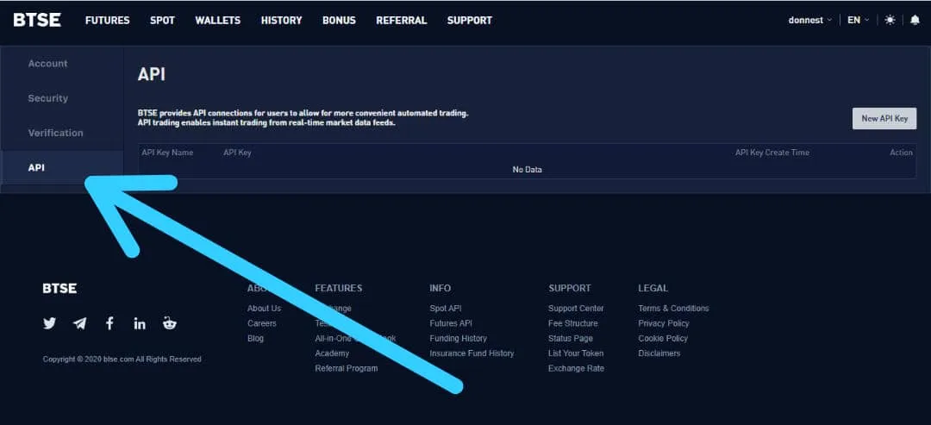
Task: Visit the Support Center footer link
Action: coord(576,308)
